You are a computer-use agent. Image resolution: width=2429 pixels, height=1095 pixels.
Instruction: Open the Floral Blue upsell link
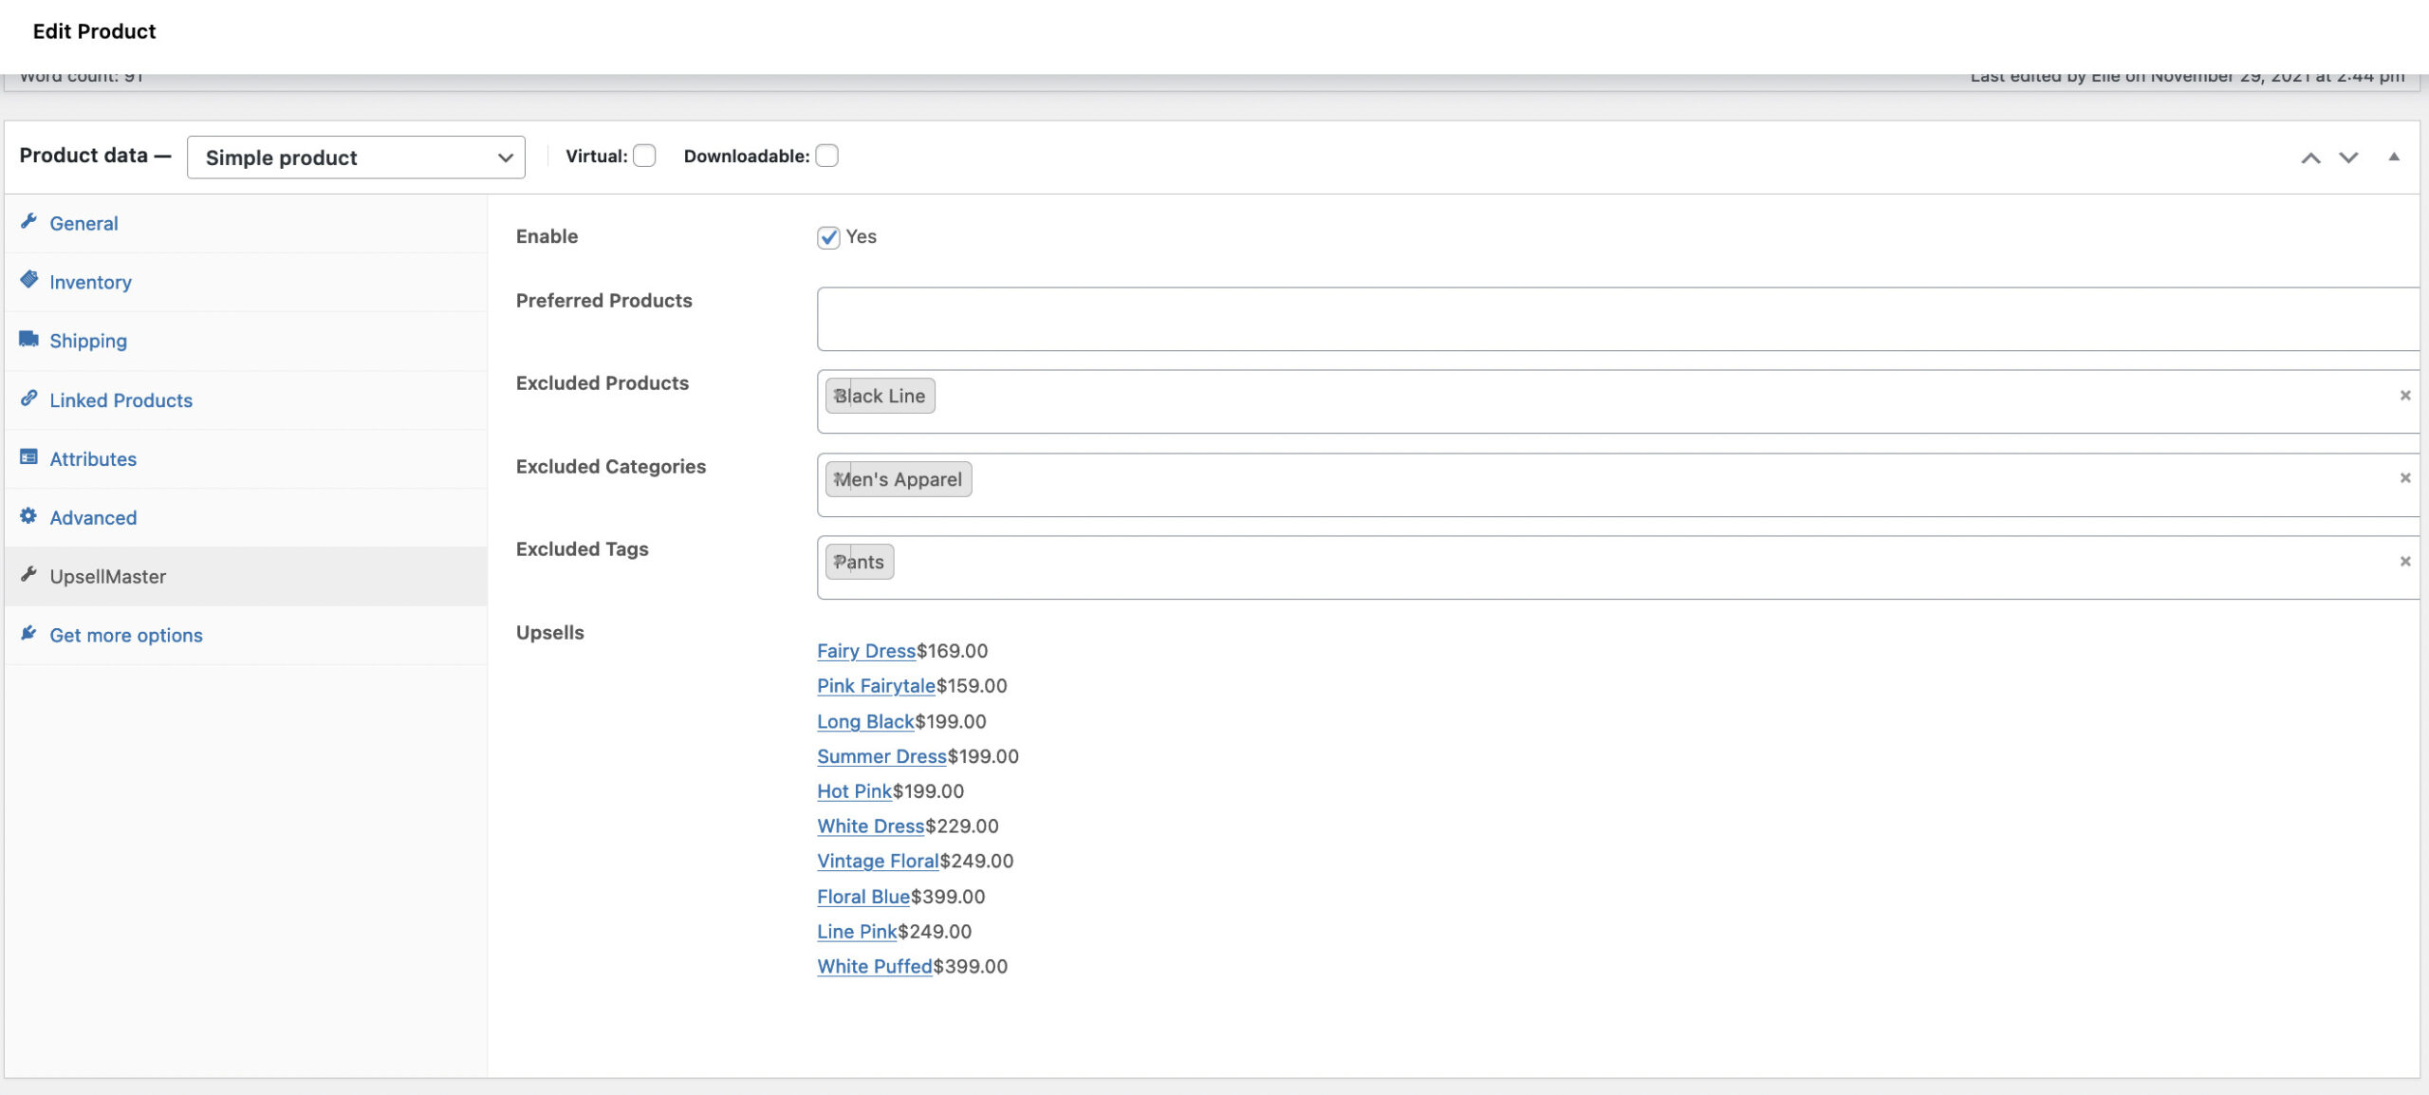(x=863, y=897)
